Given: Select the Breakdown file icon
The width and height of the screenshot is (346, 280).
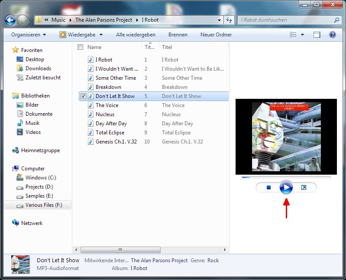Looking at the screenshot, I should (91, 87).
